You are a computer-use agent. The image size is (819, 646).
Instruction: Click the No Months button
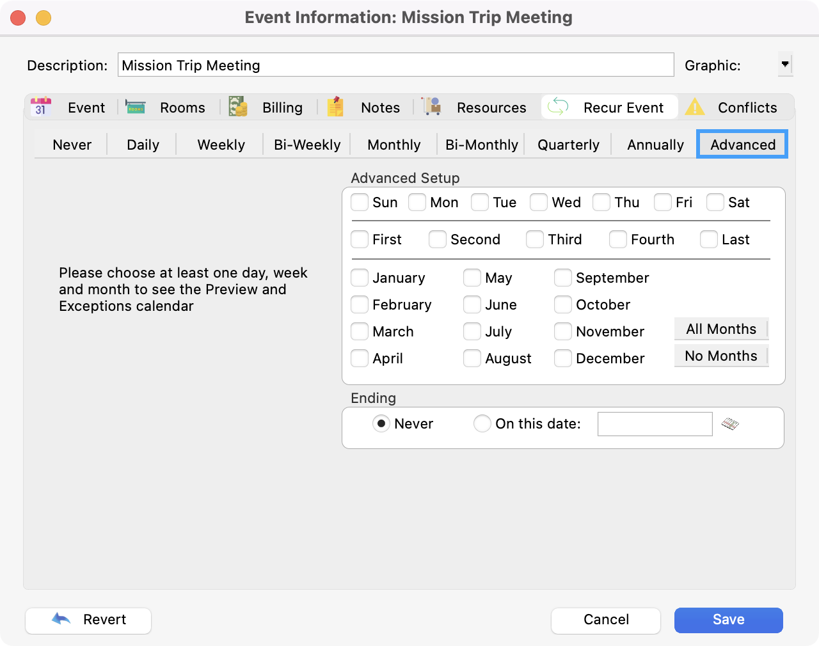pos(721,356)
